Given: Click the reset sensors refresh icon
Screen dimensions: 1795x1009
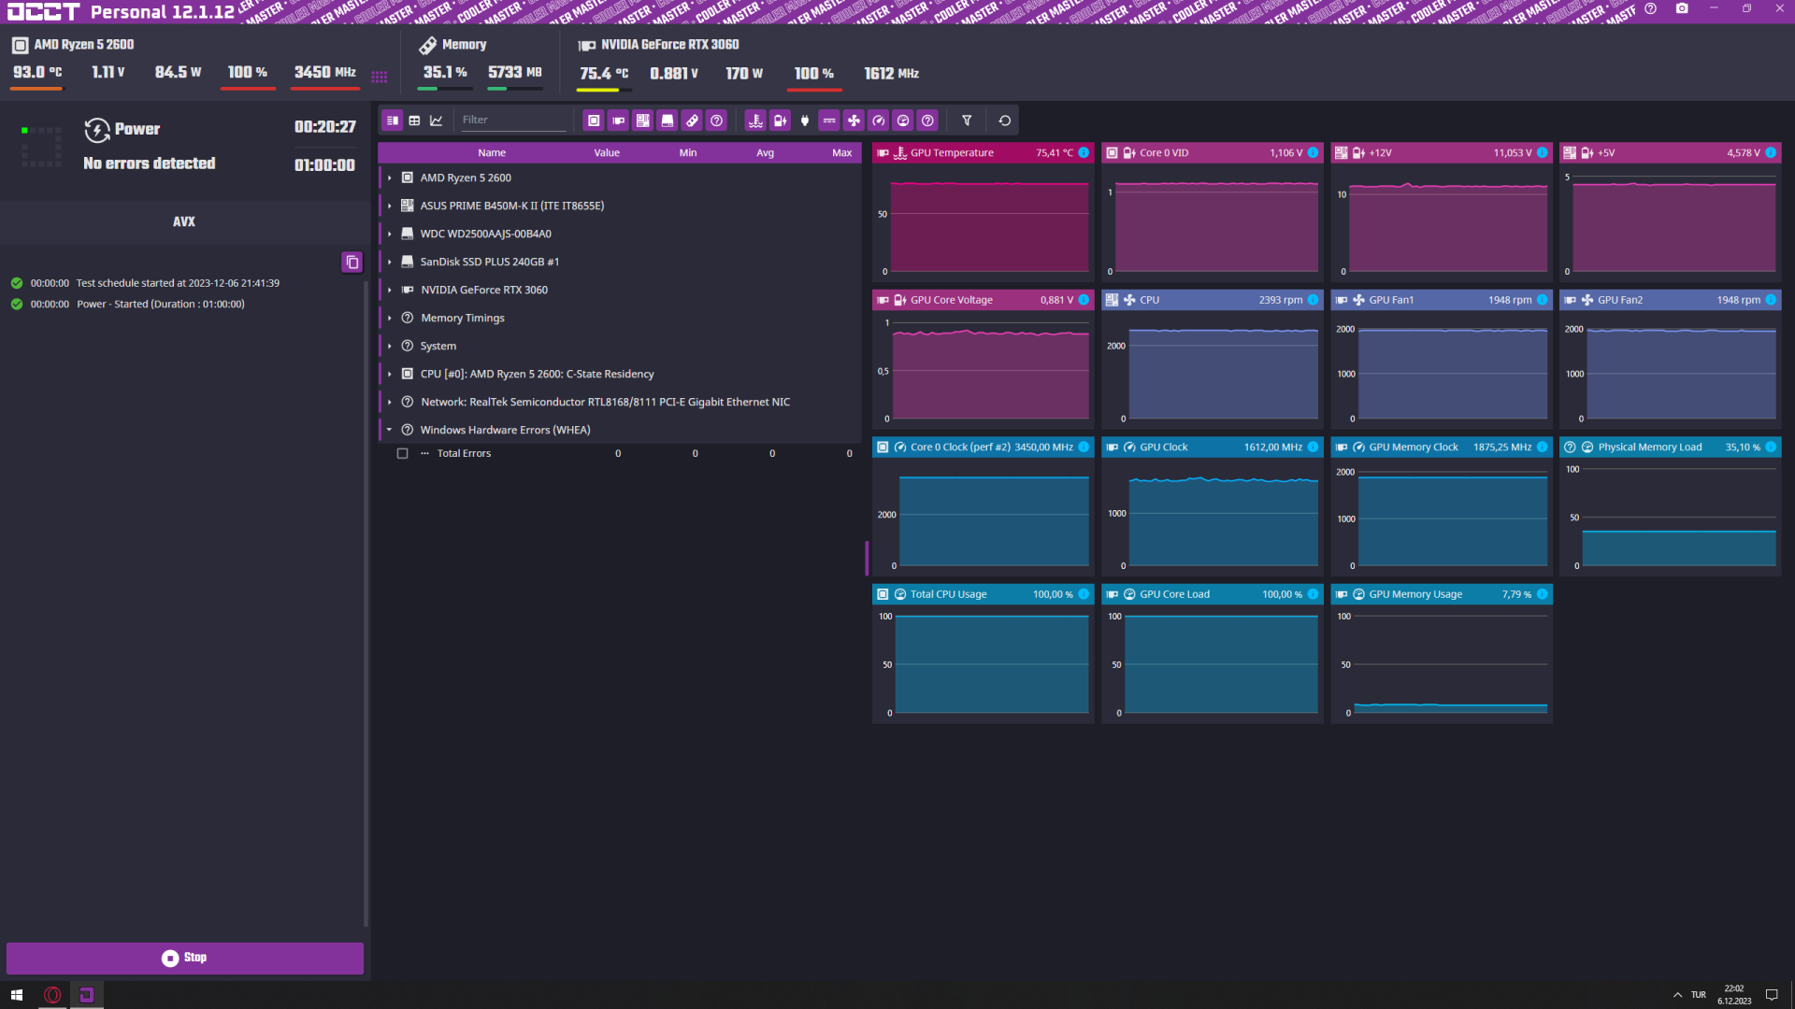Looking at the screenshot, I should tap(1005, 121).
